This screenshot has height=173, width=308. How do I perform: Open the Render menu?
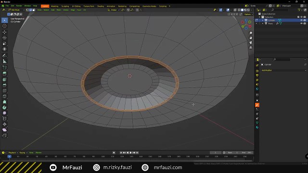point(19,6)
